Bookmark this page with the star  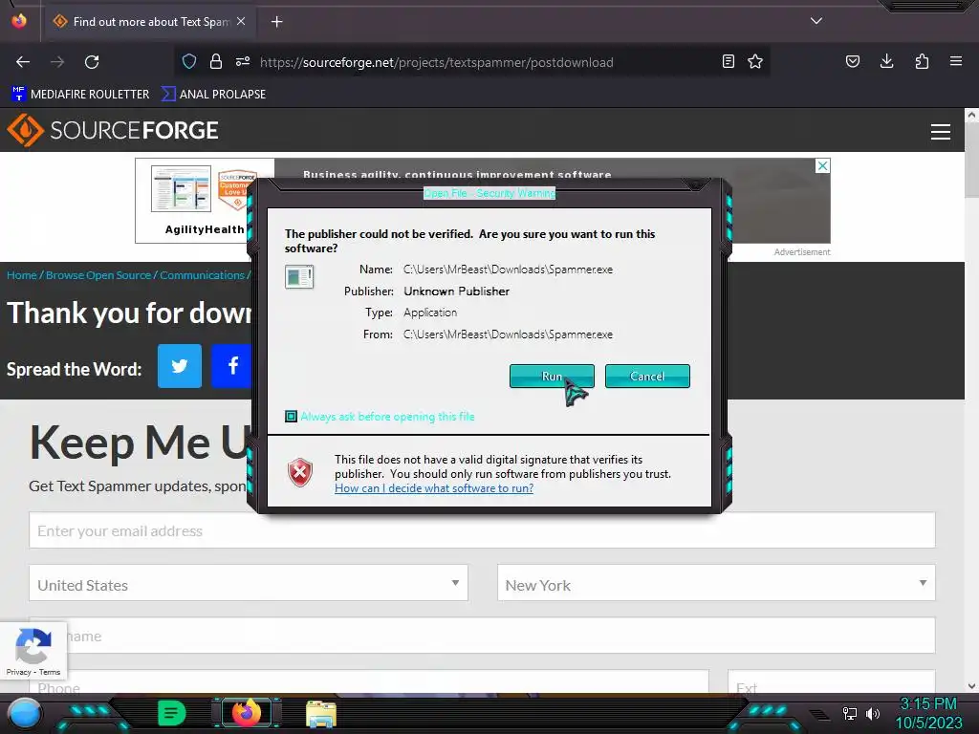click(x=755, y=61)
